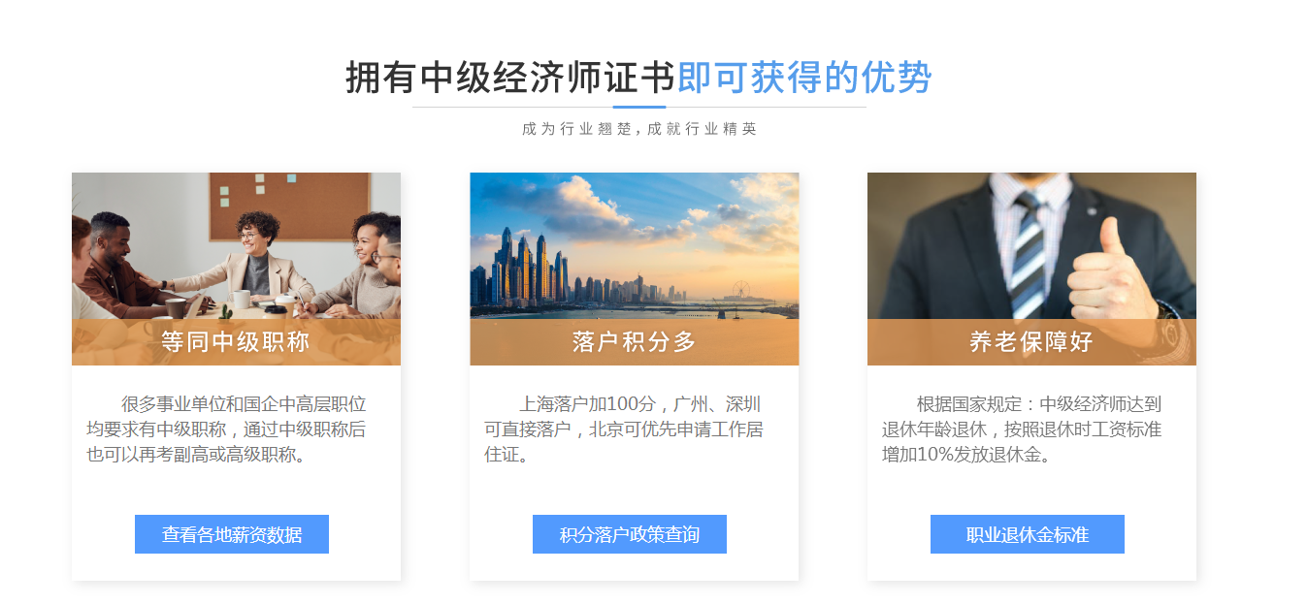This screenshot has height=604, width=1308.
Task: Click the paragraph about 增加10%发放退休金
Action: point(1022,429)
